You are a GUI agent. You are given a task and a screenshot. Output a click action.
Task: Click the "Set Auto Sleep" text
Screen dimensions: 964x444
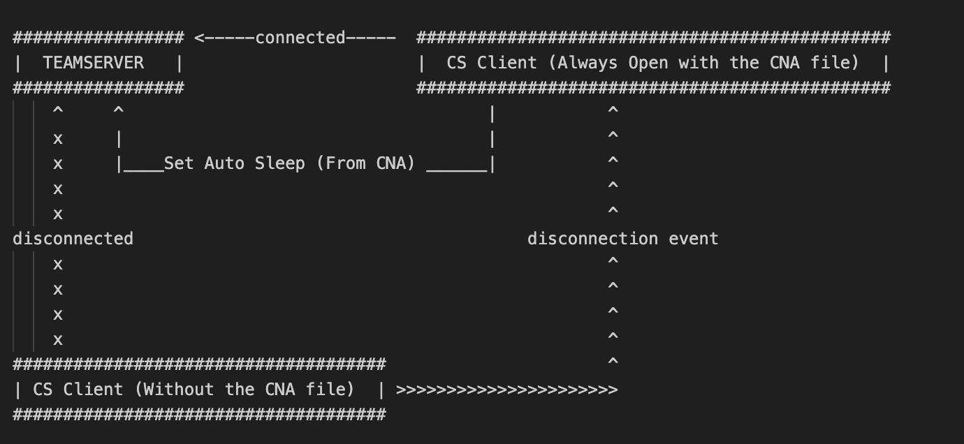(x=234, y=163)
